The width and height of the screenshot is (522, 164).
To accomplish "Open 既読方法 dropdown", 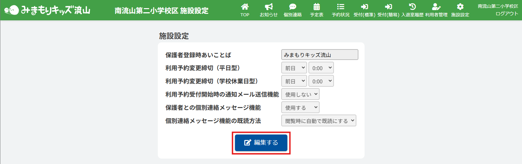I will coord(319,121).
